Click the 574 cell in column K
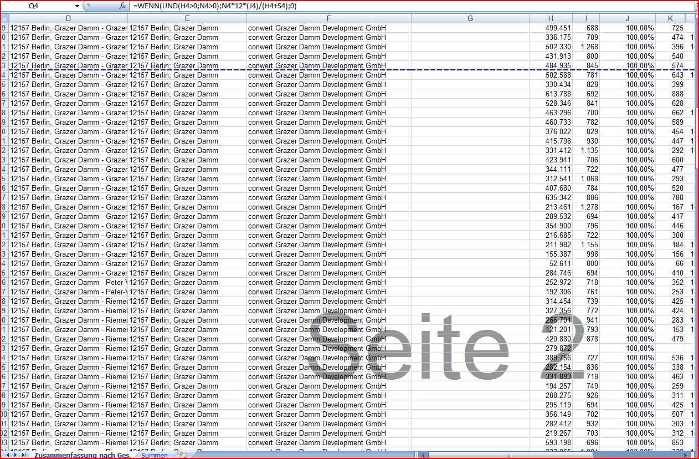699x459 pixels. pos(670,65)
